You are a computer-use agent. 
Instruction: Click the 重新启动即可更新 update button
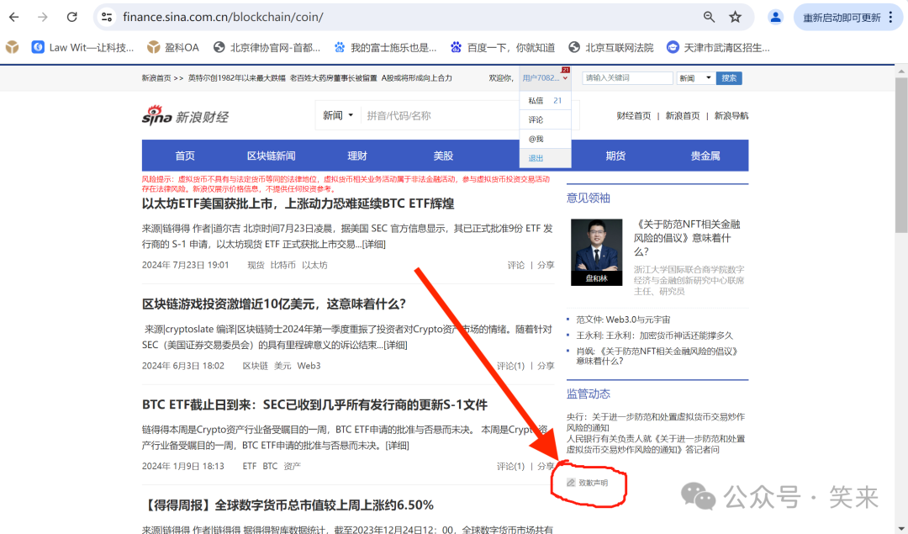click(841, 18)
